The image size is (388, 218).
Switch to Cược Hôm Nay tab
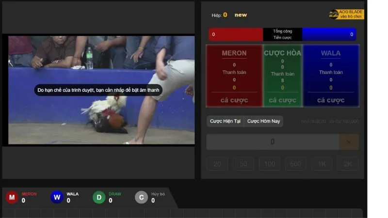coord(263,121)
